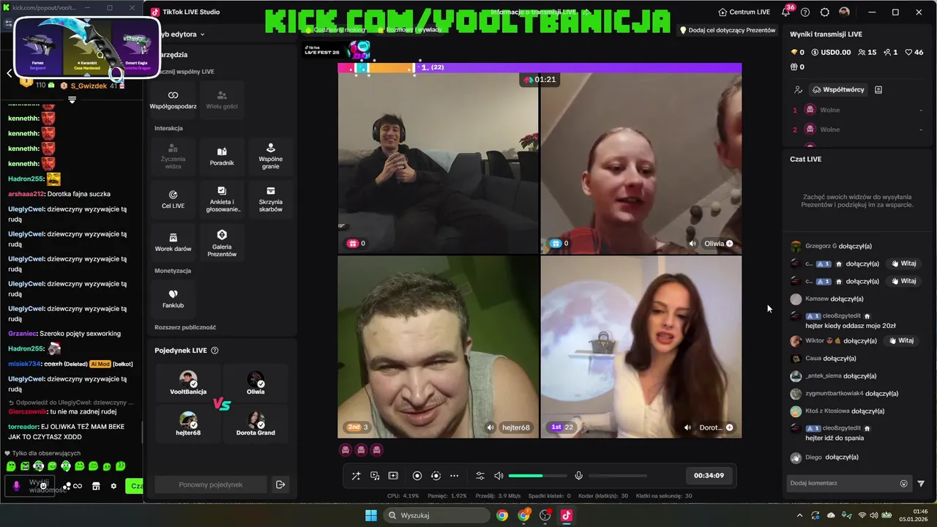The height and width of the screenshot is (527, 937).
Task: Click Witaj button next to Wiktor
Action: coord(902,340)
